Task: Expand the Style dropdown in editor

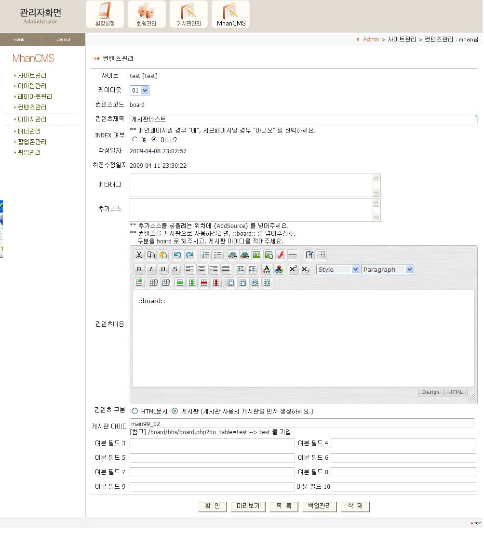Action: pyautogui.click(x=338, y=269)
